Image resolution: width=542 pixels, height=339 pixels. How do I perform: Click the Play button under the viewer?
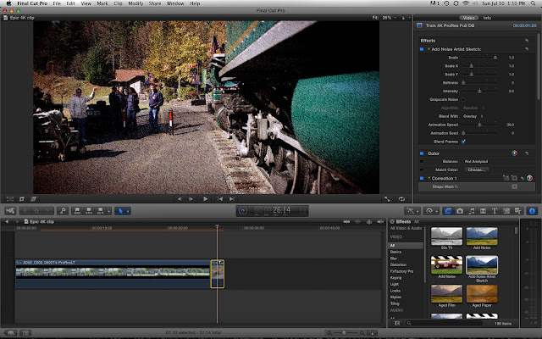(x=206, y=198)
